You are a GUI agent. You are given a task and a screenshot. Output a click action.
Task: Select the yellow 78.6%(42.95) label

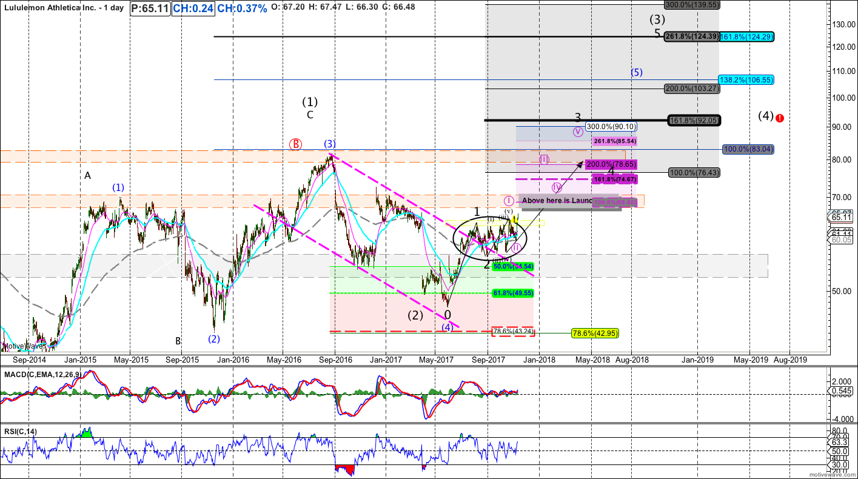pos(595,333)
